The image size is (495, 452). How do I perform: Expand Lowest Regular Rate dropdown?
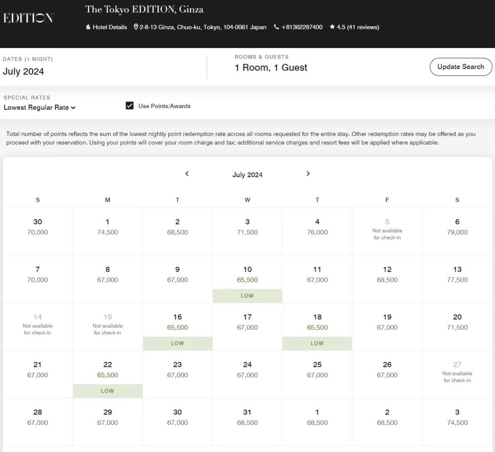point(39,108)
